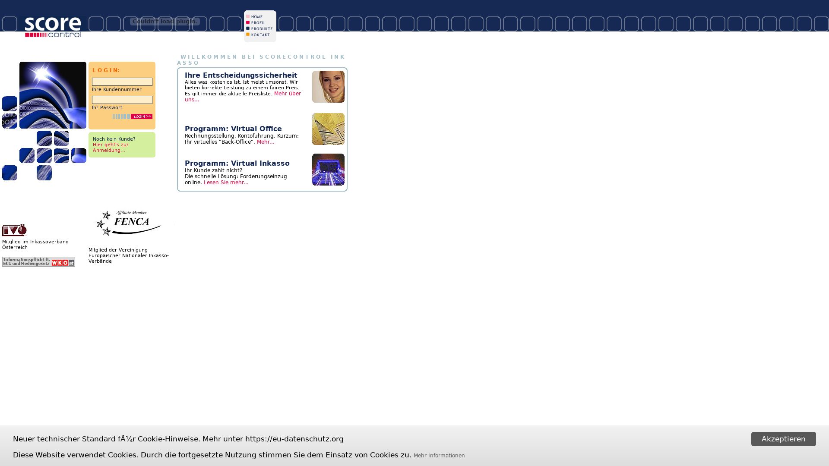Screen dimensions: 829x466
Task: Click the red LOGIN >> button
Action: tap(142, 116)
